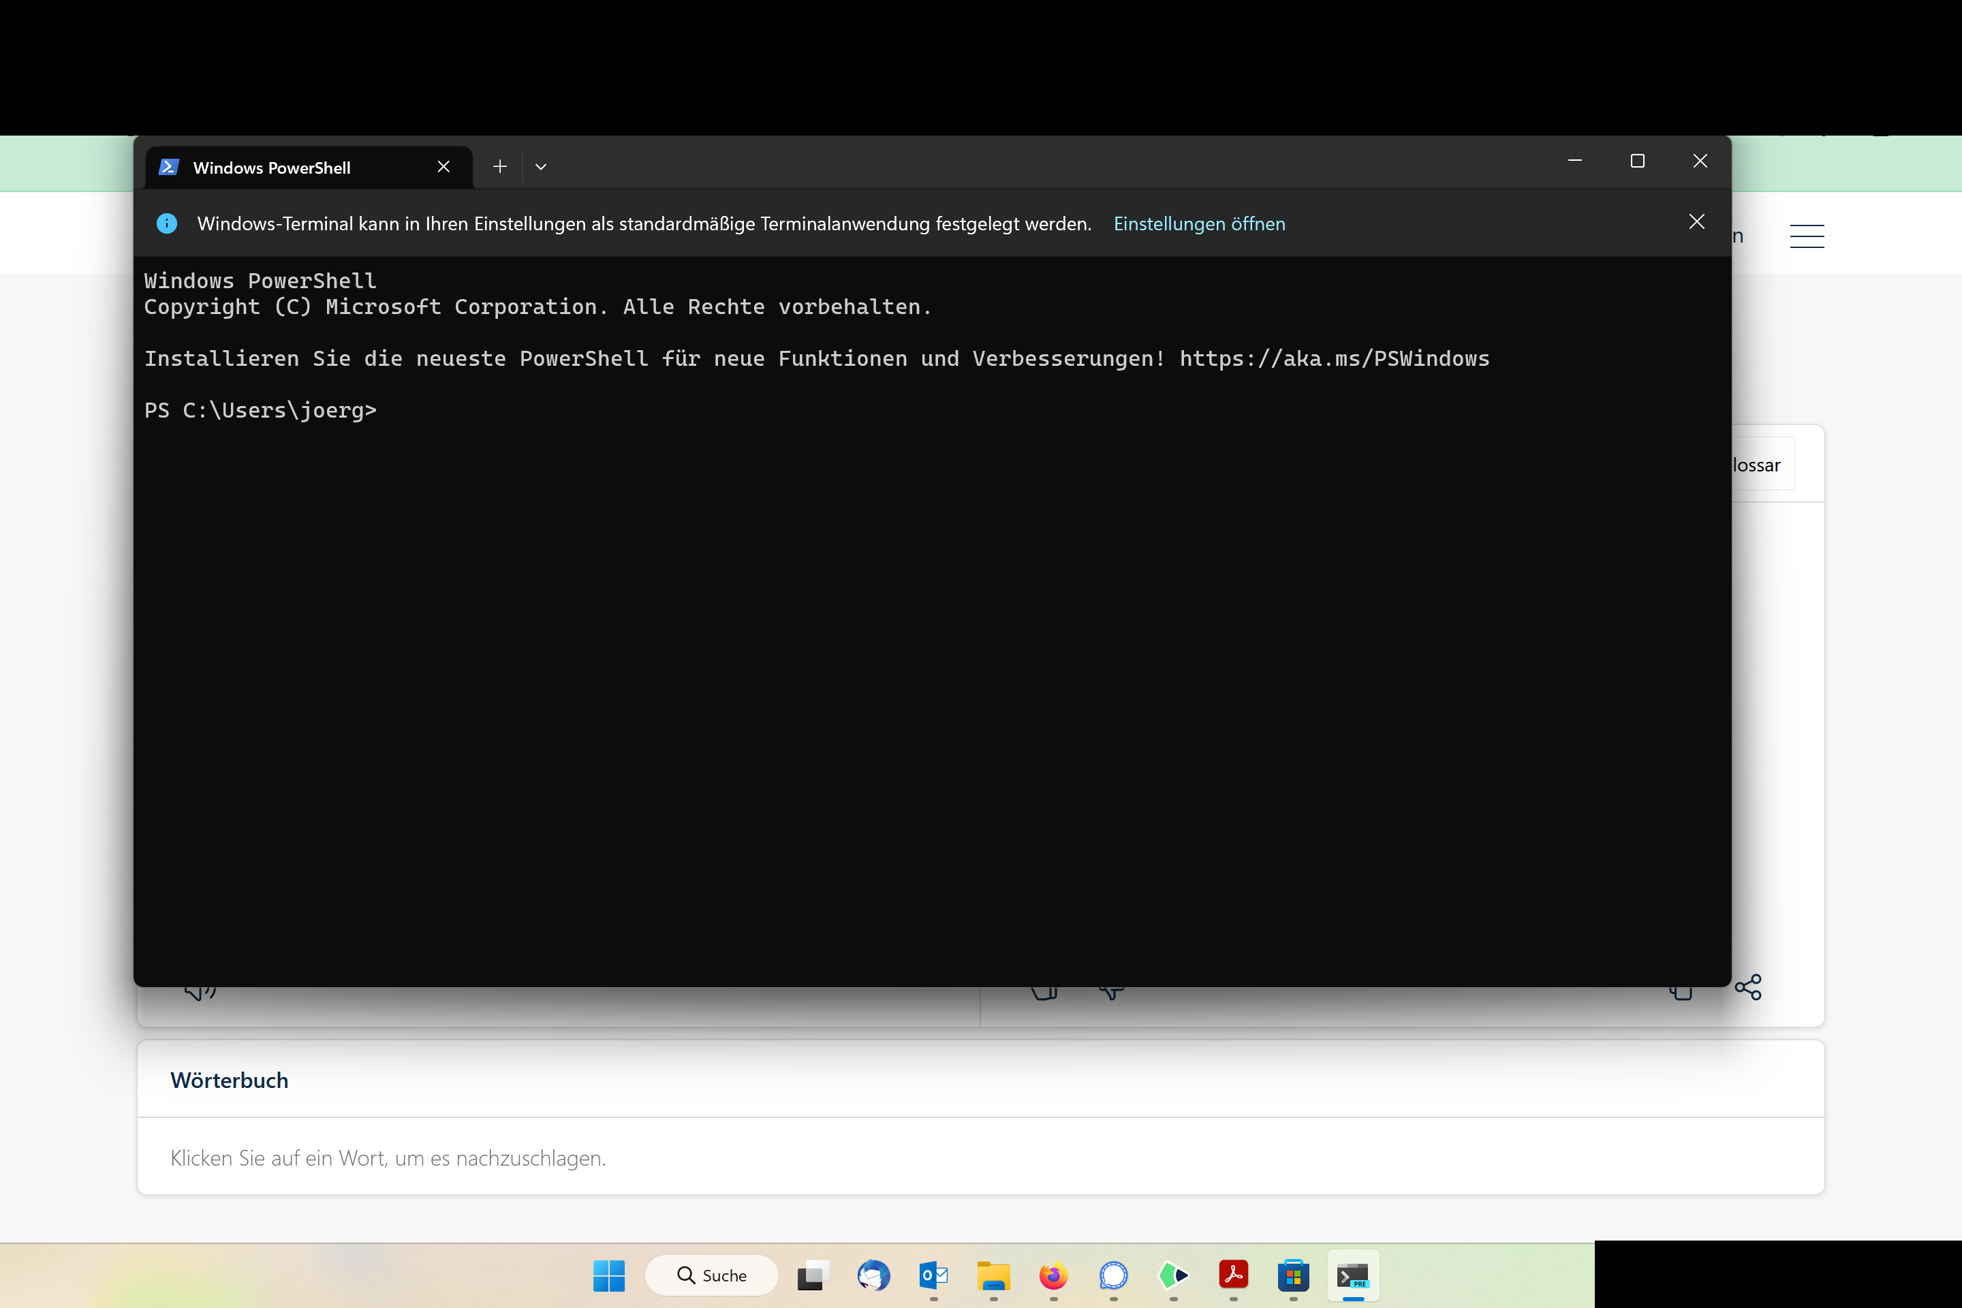Open File Explorer from the taskbar
Viewport: 1962px width, 1308px height.
tap(993, 1275)
